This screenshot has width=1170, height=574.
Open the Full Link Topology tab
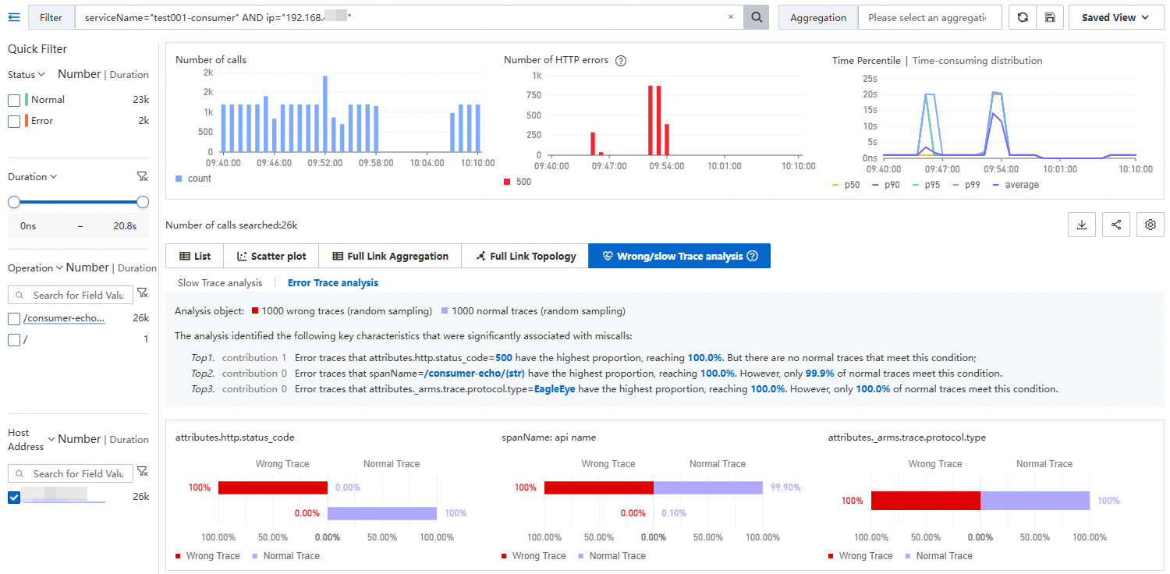coord(525,256)
